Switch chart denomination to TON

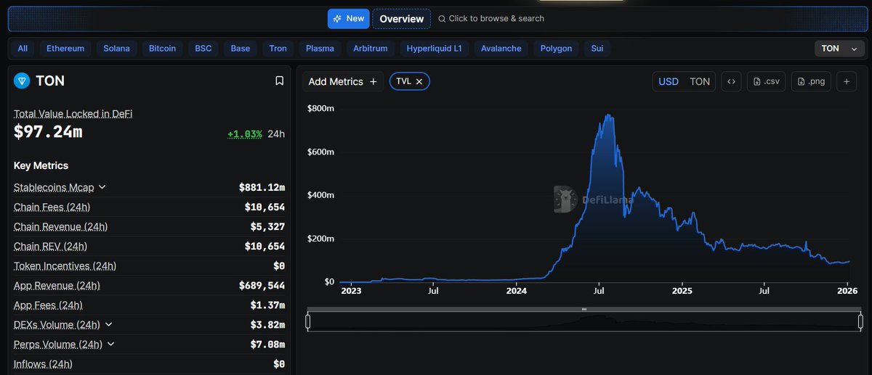coord(699,81)
